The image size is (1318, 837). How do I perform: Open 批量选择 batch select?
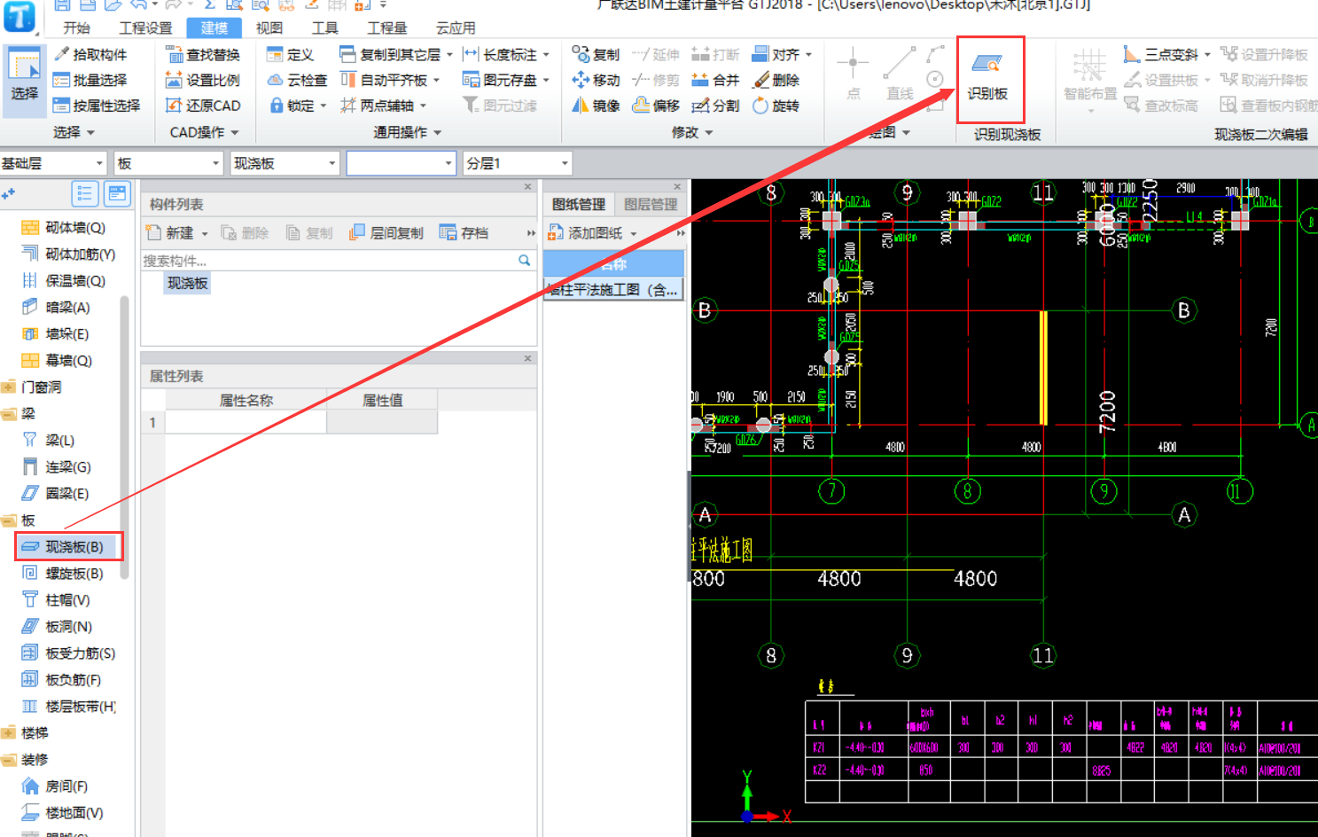[x=90, y=80]
